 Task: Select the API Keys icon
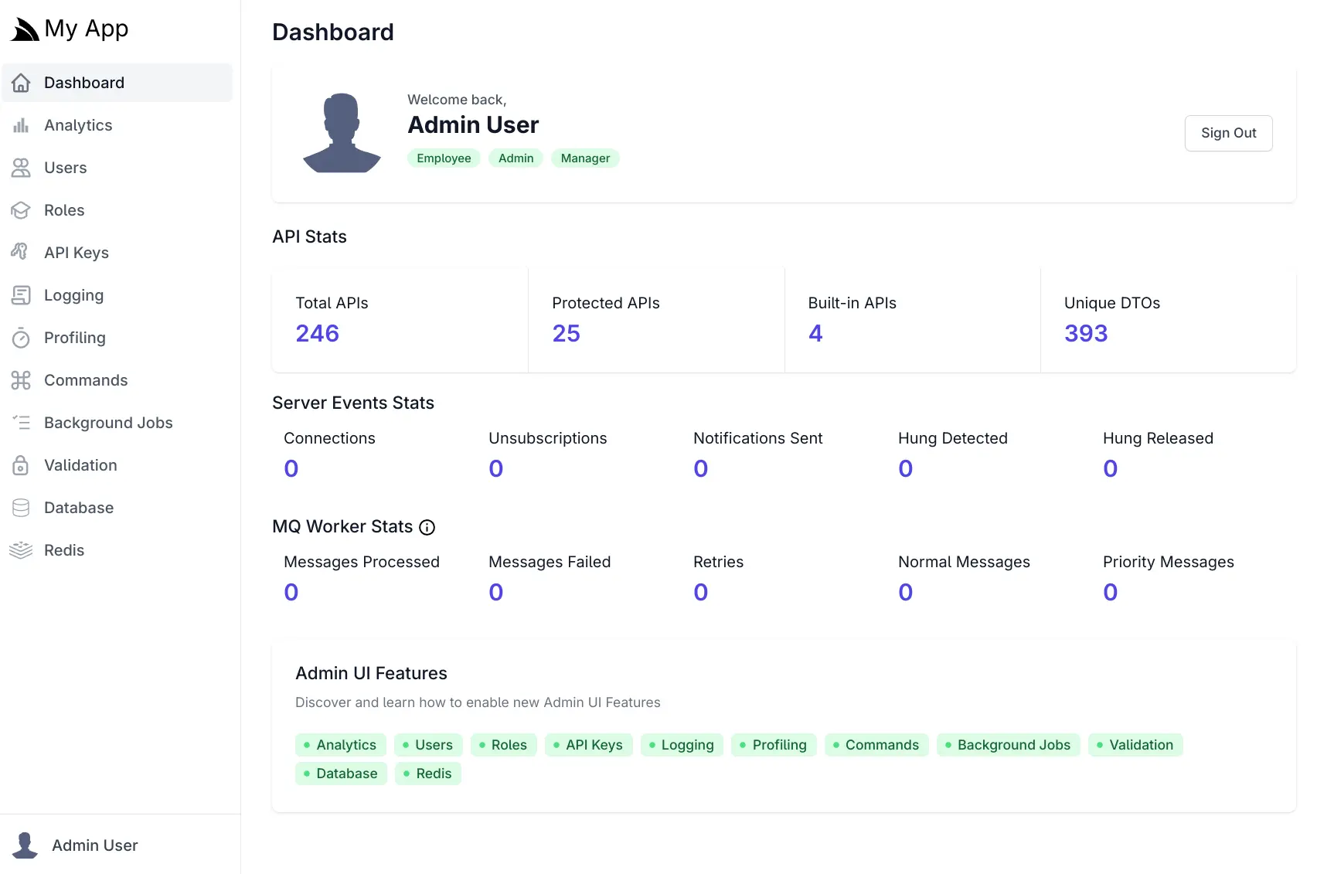tap(21, 252)
